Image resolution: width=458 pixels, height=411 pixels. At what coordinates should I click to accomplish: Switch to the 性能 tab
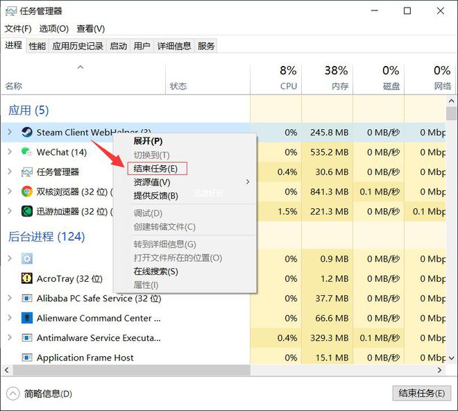pyautogui.click(x=37, y=46)
